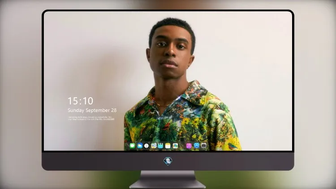Open the green Messages app in dock
Screen dimensions: 336x189
[x=132, y=146]
